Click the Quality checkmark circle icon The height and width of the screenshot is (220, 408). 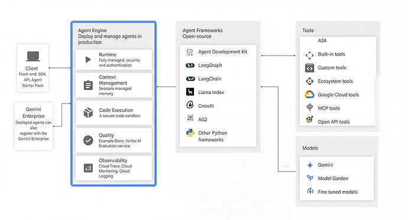(88, 140)
